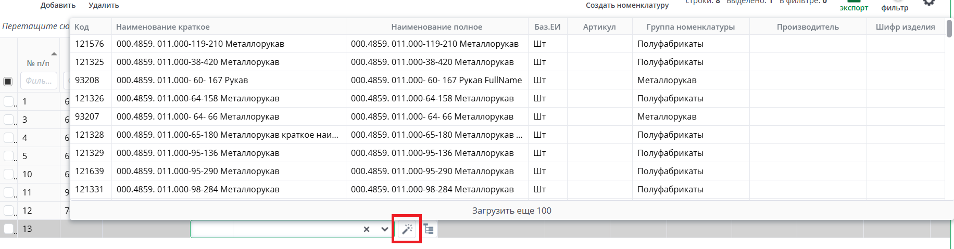Viewport: 954px width, 249px height.
Task: Toggle the select-all header checkbox
Action: coord(8,82)
